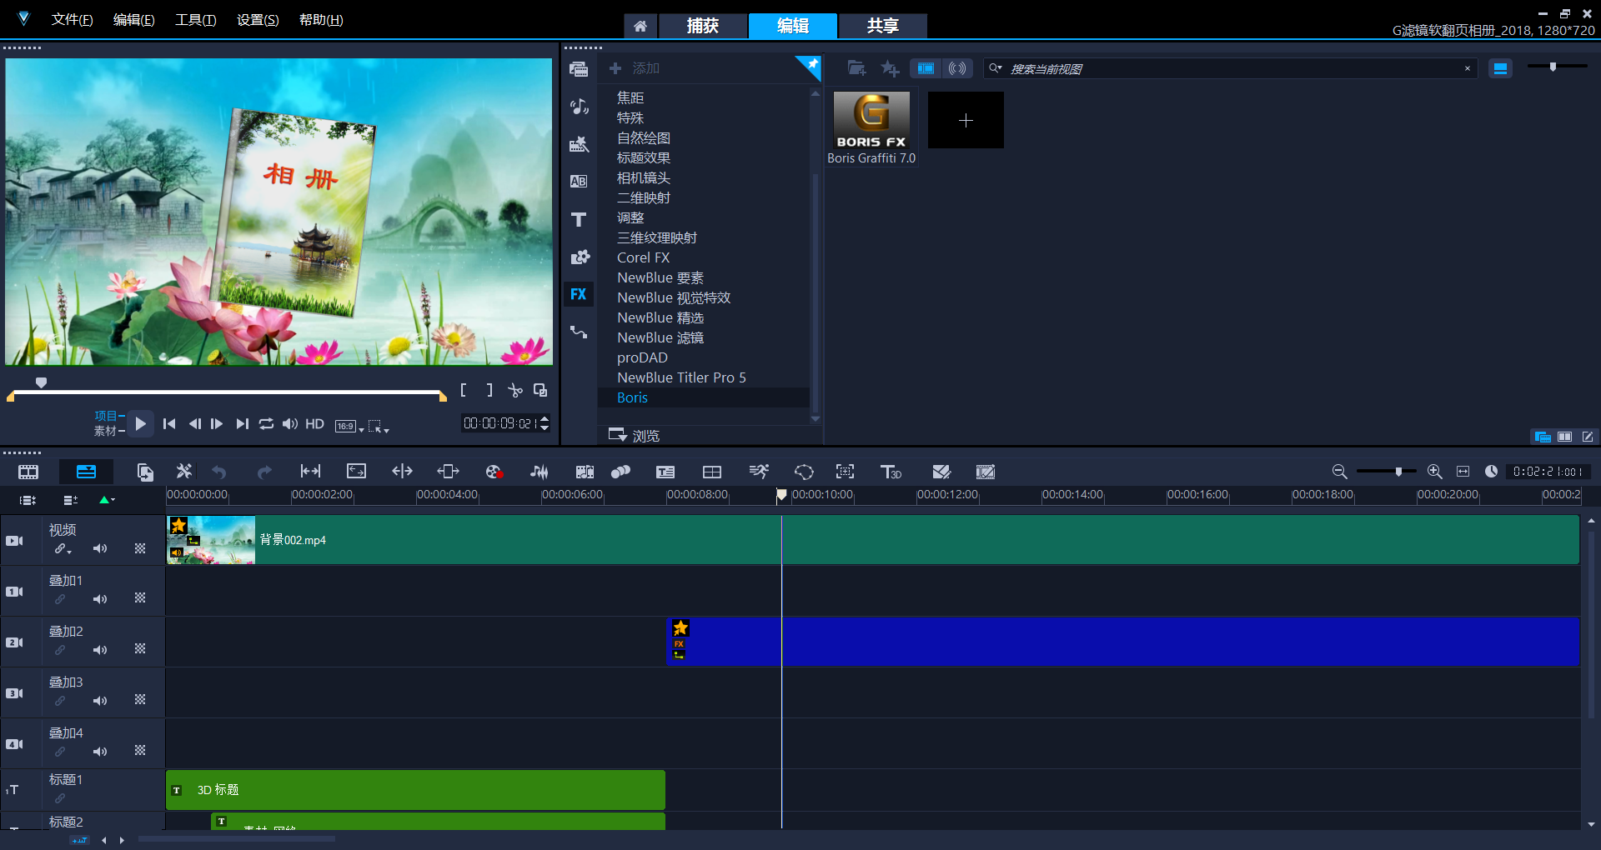The image size is (1601, 850).
Task: Select the proDAD filter category
Action: 642,357
